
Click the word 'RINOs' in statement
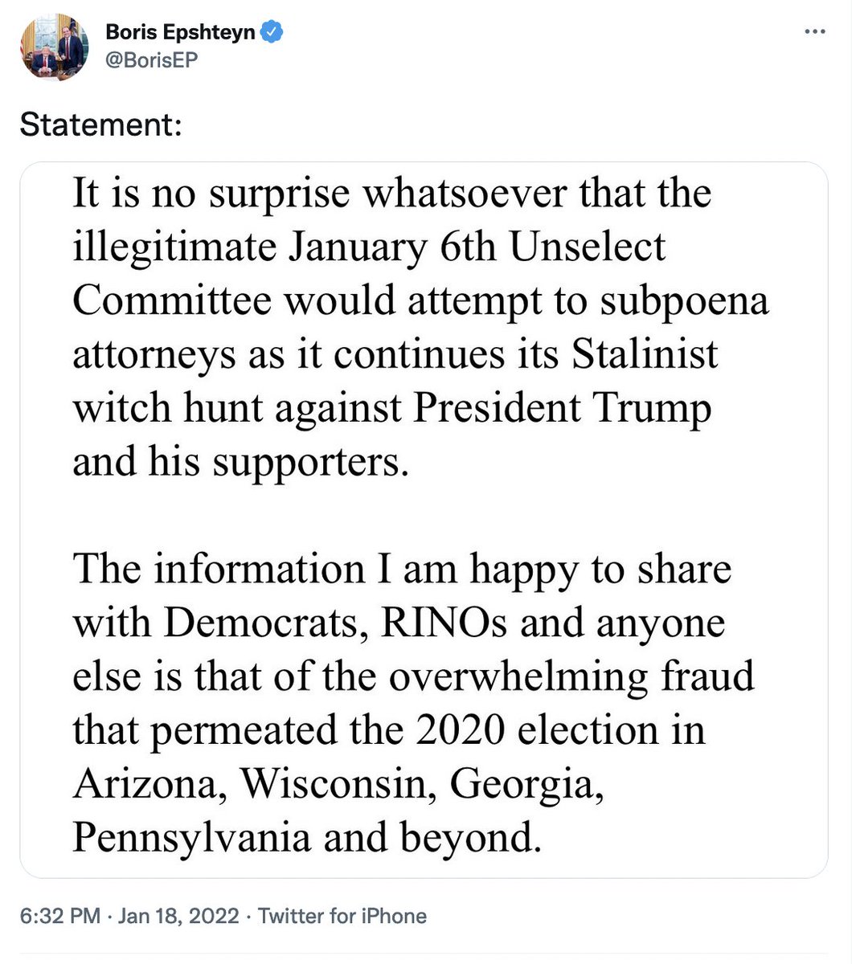444,623
